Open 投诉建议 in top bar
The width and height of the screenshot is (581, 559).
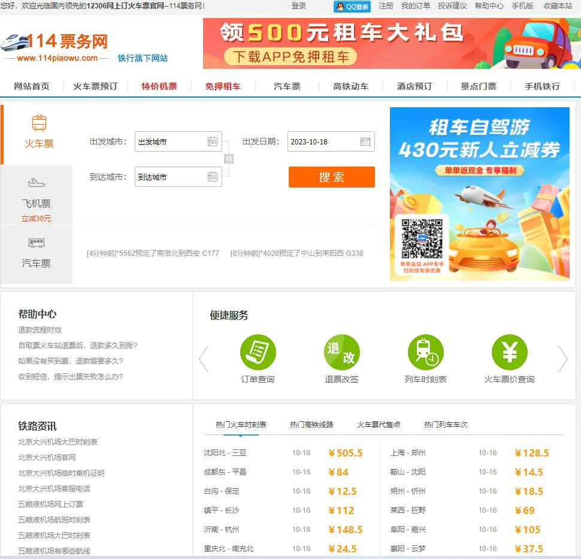(x=452, y=6)
